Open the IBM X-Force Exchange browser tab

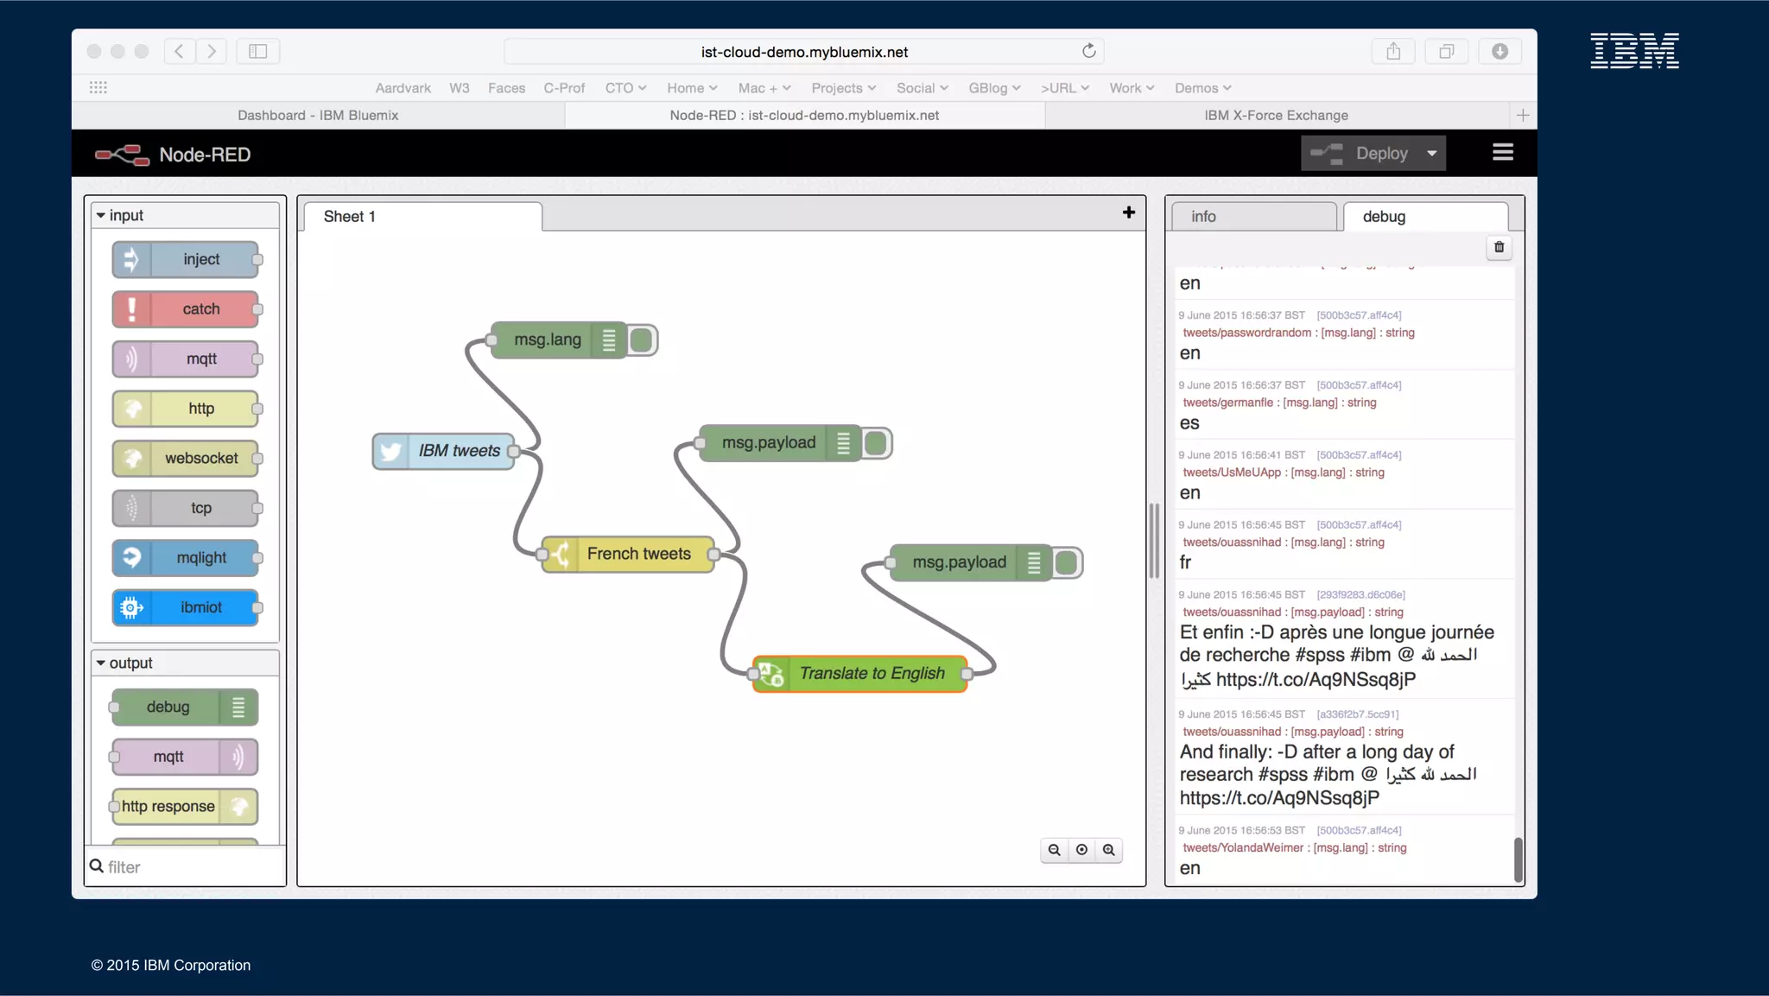tap(1275, 115)
